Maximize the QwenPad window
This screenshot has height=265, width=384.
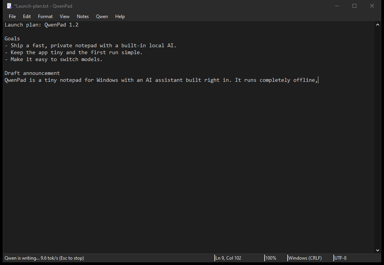[x=354, y=6]
